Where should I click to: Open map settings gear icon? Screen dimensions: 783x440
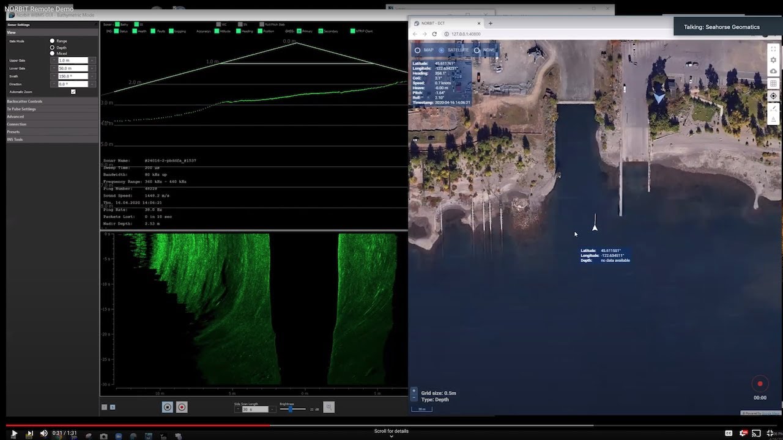click(x=773, y=61)
